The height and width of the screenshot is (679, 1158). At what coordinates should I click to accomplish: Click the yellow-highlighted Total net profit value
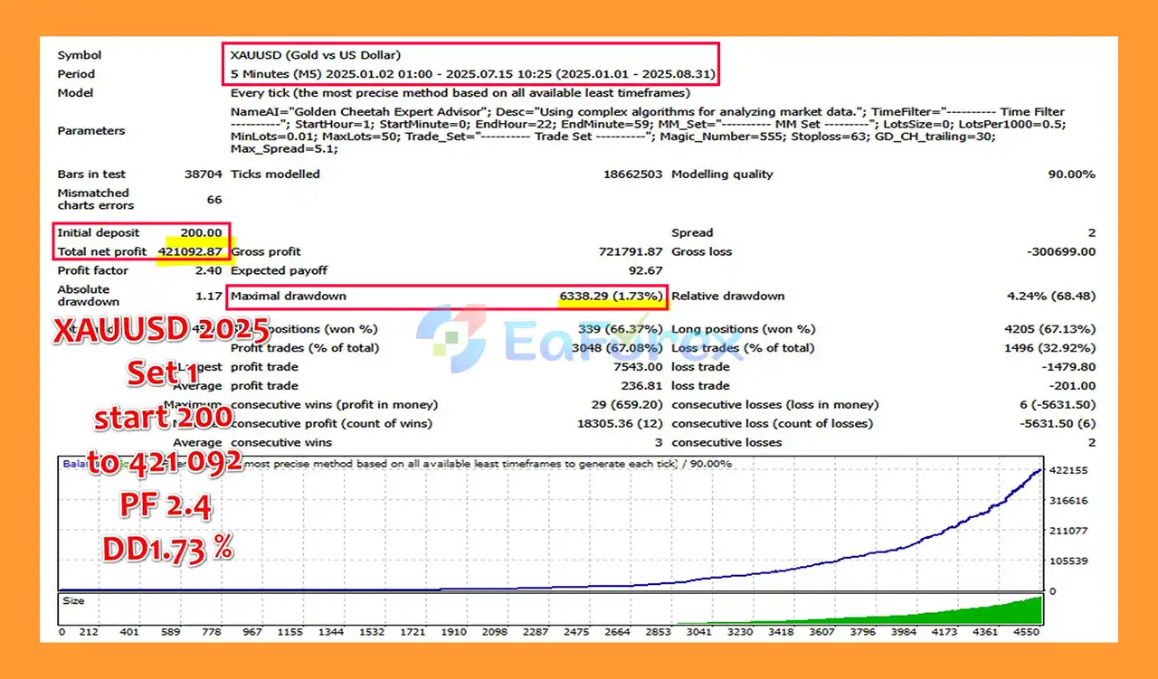[190, 252]
